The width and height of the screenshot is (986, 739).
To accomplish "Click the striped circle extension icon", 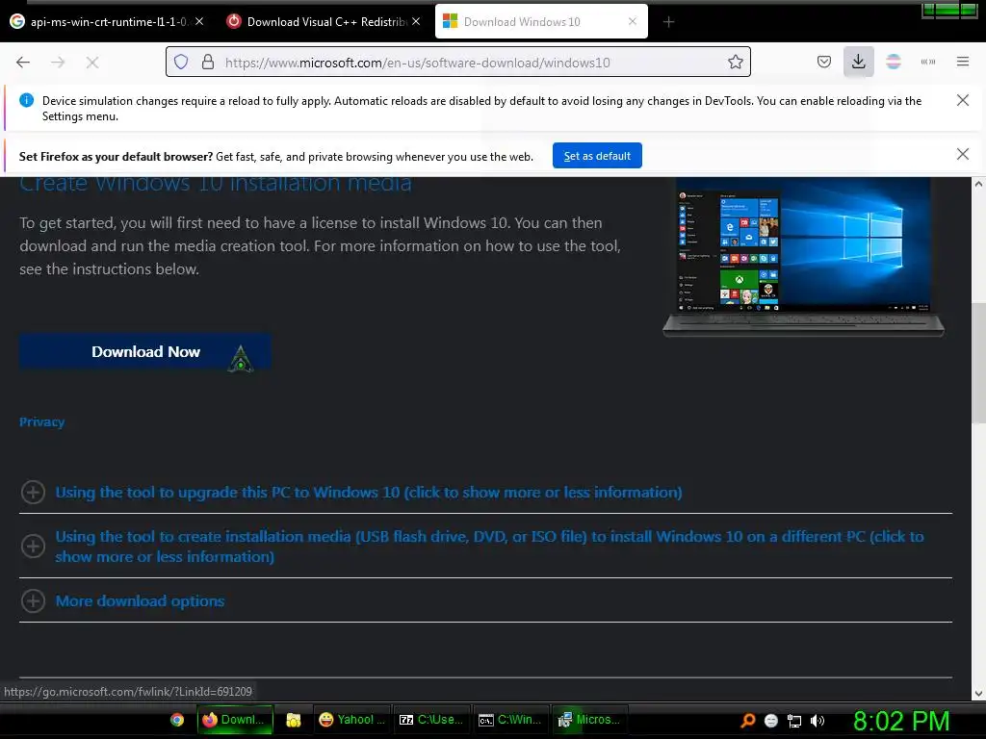I will [x=894, y=63].
